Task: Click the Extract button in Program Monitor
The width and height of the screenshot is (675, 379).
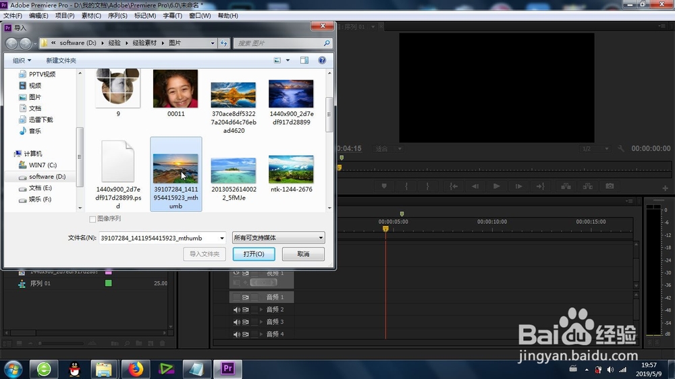Action: point(588,186)
